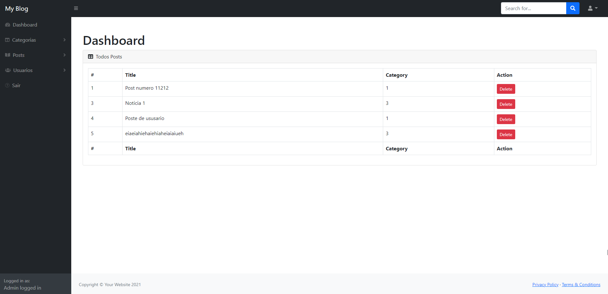Click the 'Admin logged in' sidebar footer text
This screenshot has height=294, width=608.
pos(22,288)
